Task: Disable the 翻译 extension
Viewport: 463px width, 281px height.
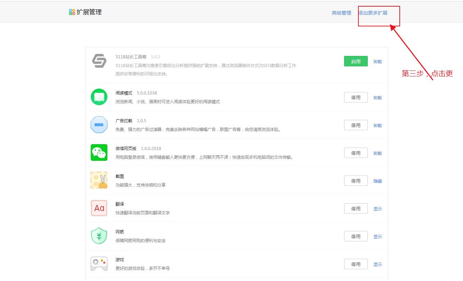Action: (x=356, y=208)
